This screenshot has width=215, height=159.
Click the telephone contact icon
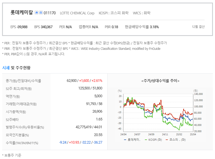tap(41, 13)
